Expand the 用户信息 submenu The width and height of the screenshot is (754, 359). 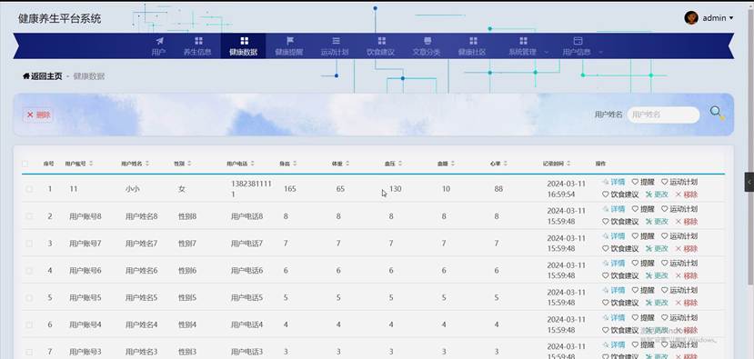pyautogui.click(x=599, y=53)
